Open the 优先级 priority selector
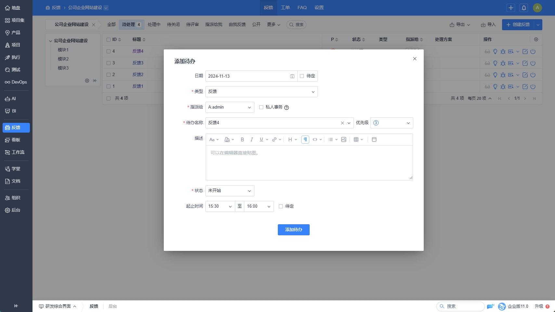 (x=392, y=123)
